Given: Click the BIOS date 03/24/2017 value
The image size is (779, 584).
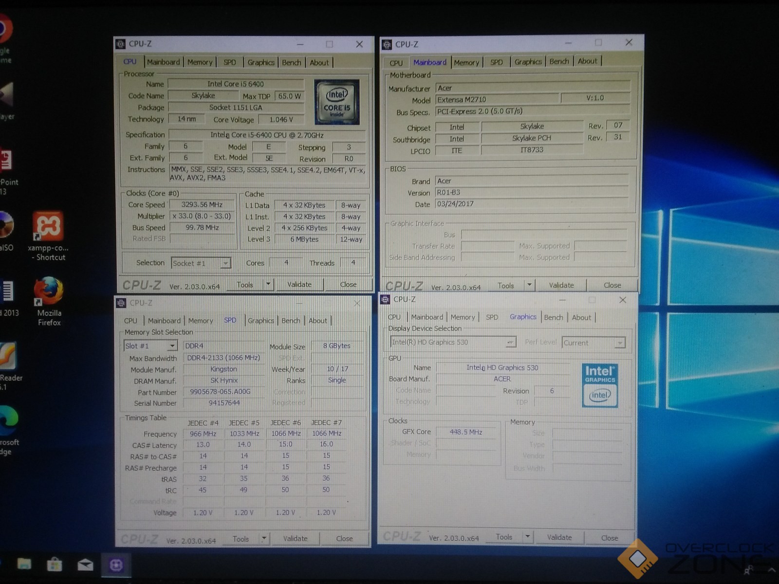Looking at the screenshot, I should (x=532, y=204).
